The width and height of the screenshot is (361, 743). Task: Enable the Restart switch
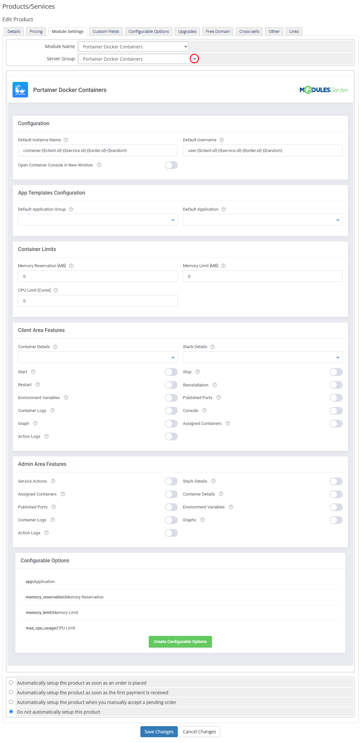(x=171, y=385)
